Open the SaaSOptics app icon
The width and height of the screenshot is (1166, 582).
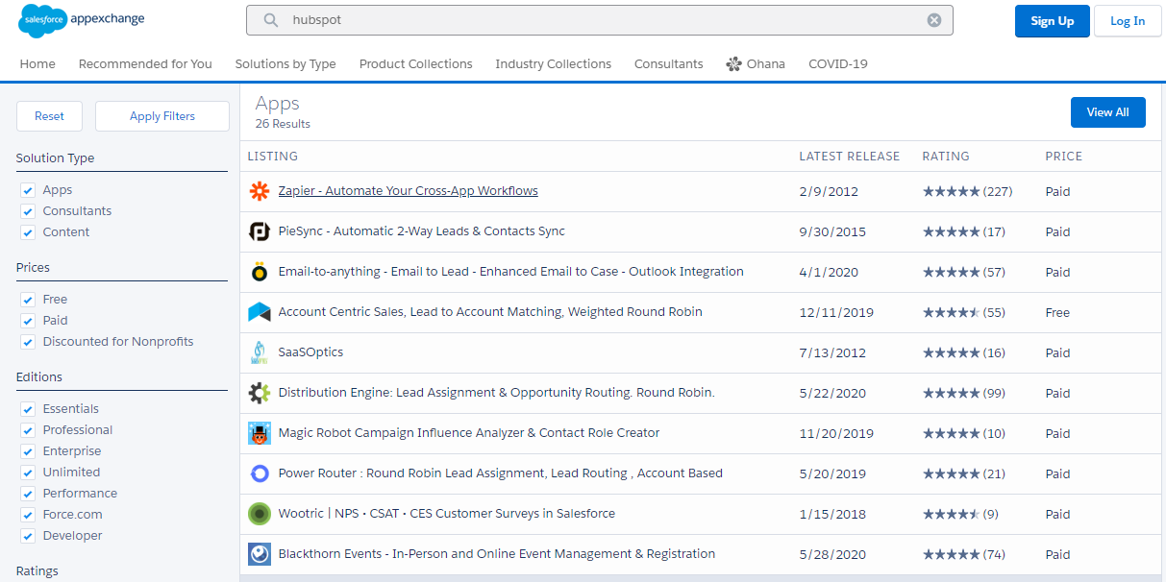tap(260, 352)
